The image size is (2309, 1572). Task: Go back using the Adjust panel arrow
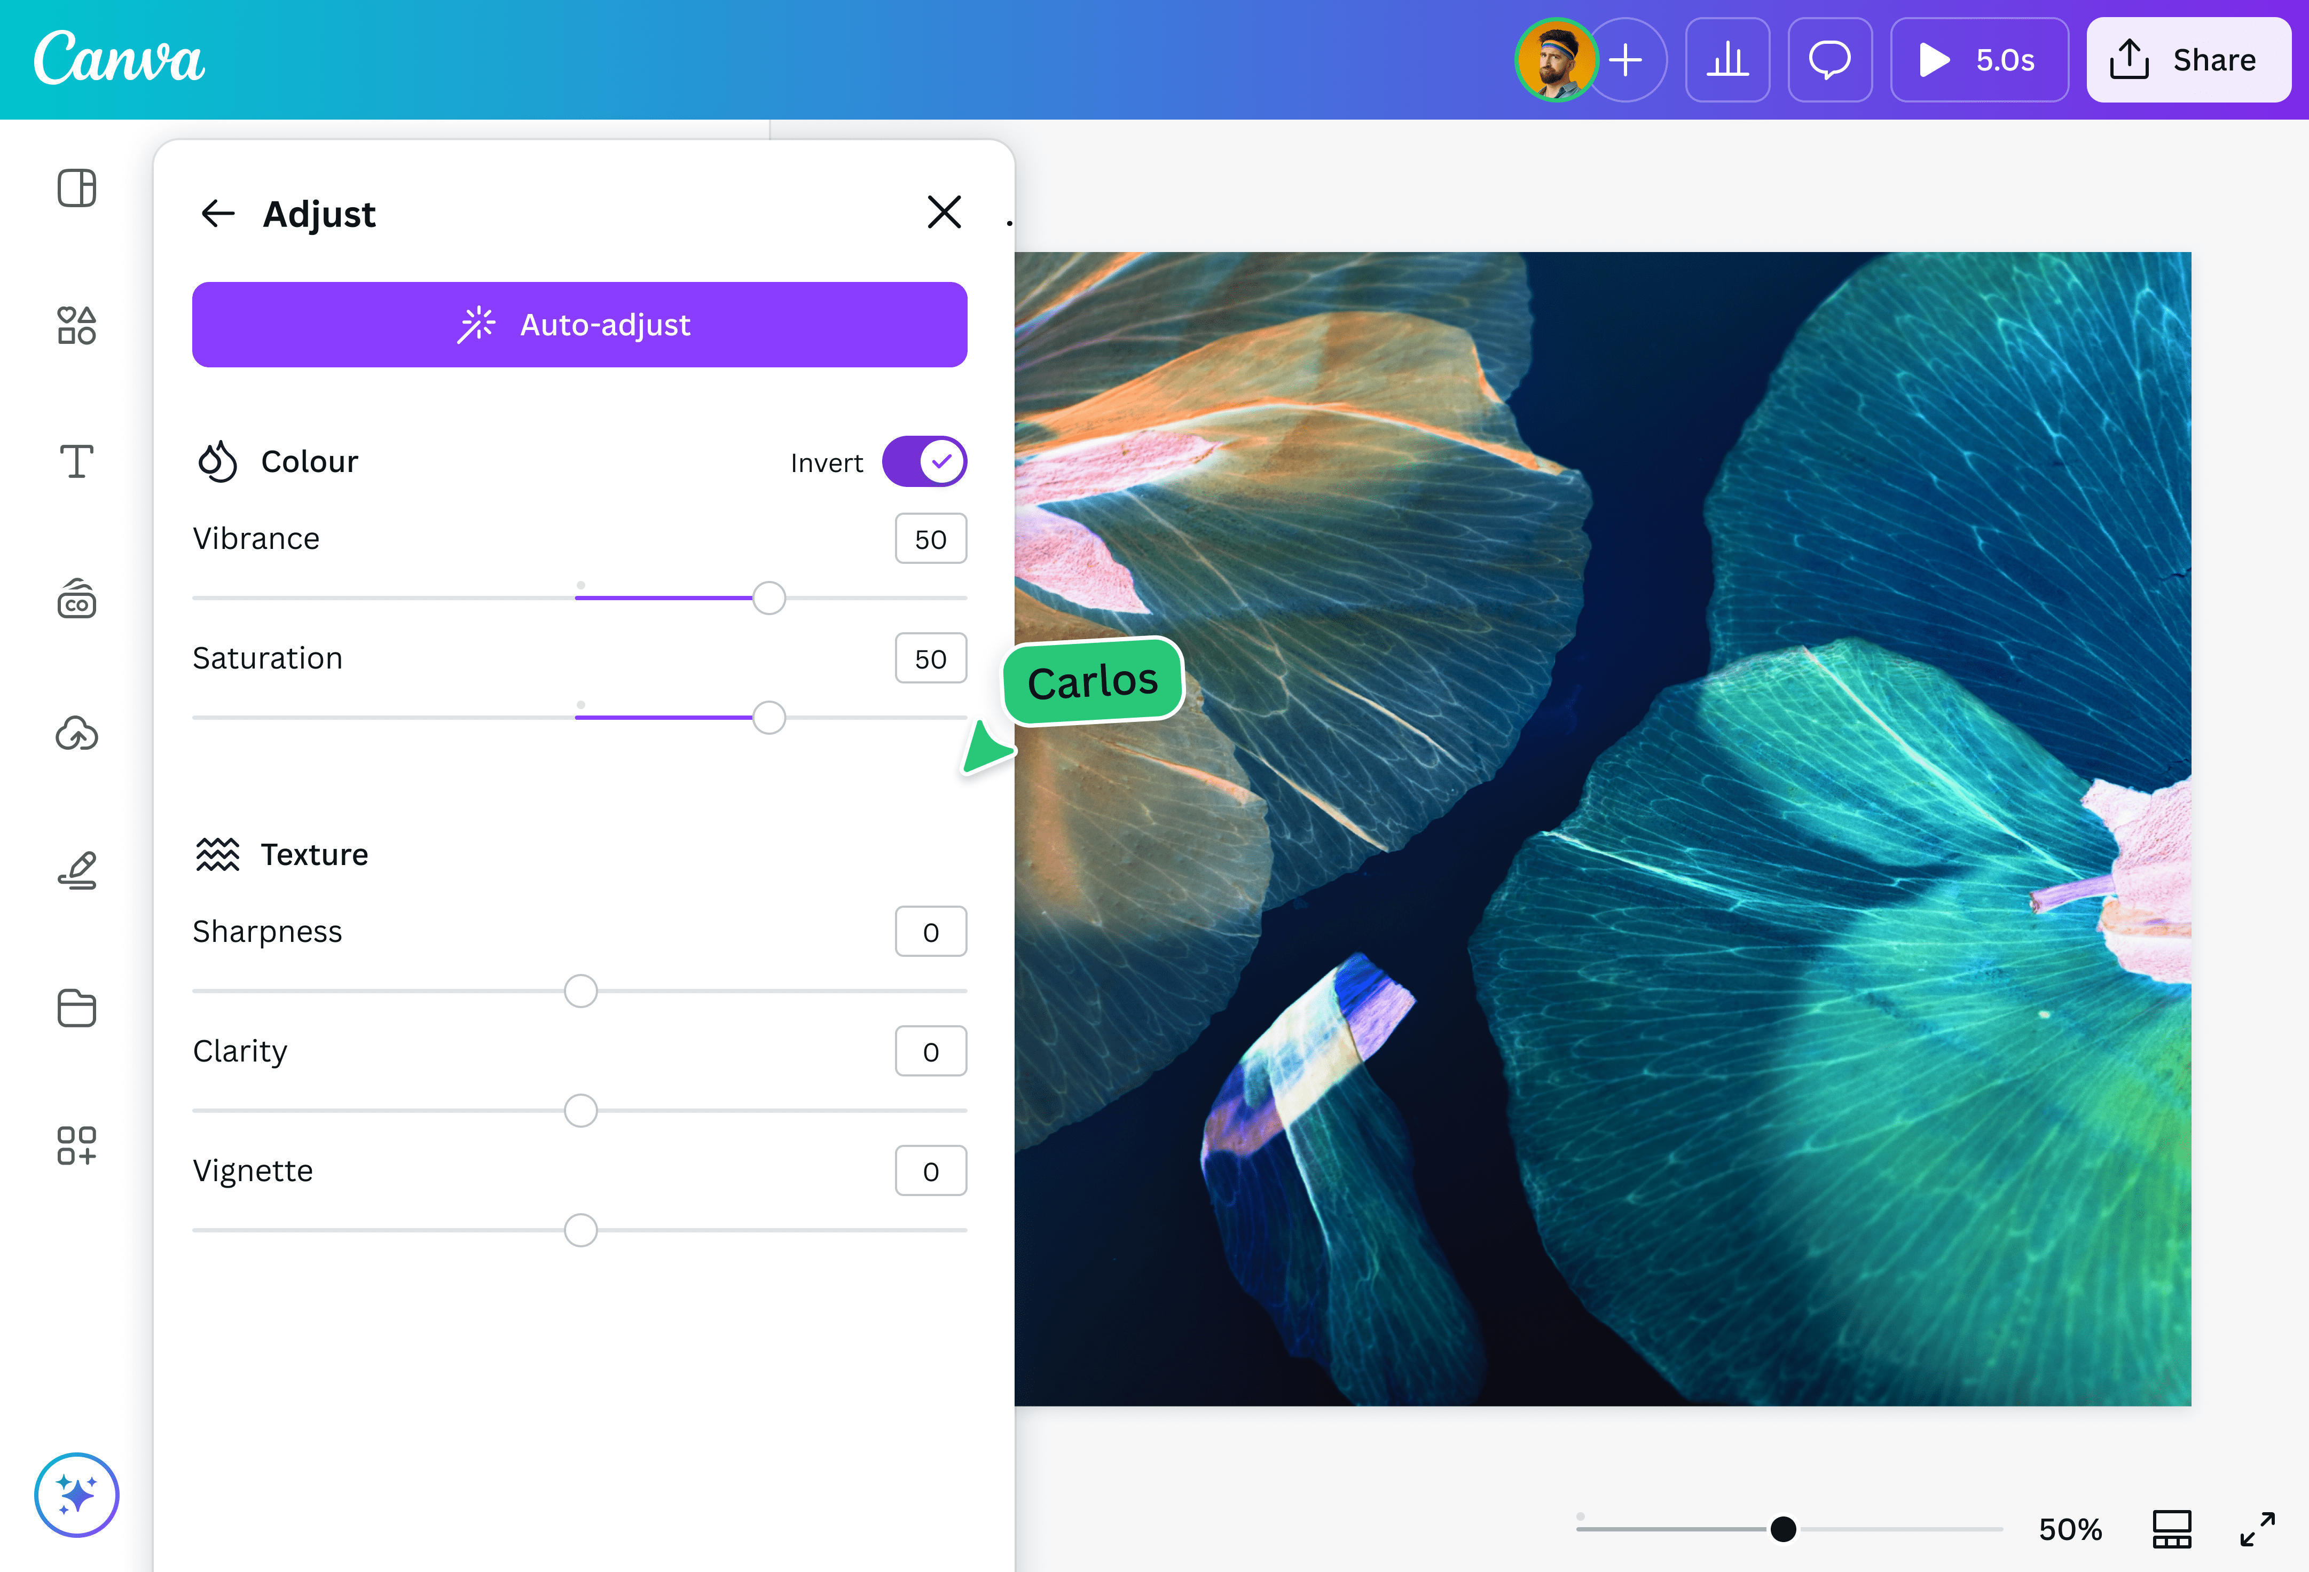click(x=218, y=213)
